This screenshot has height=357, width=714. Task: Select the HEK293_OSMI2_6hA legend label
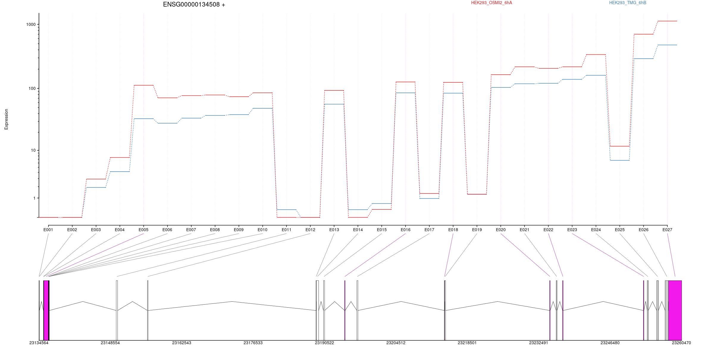pos(491,3)
